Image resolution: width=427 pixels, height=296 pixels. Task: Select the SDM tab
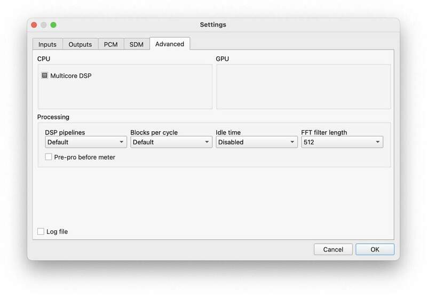point(137,44)
